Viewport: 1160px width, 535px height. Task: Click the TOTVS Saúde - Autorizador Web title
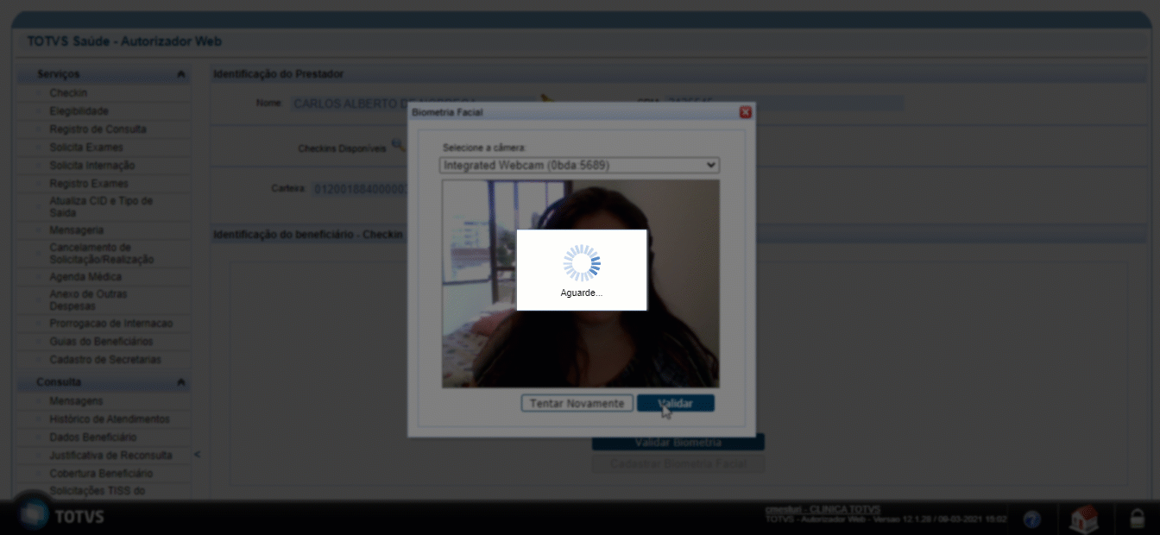pyautogui.click(x=124, y=41)
